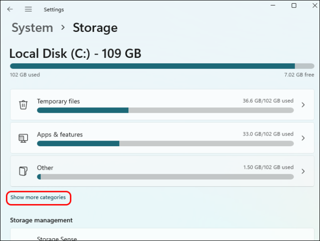Open the Storage Sense entry

[x=162, y=235]
